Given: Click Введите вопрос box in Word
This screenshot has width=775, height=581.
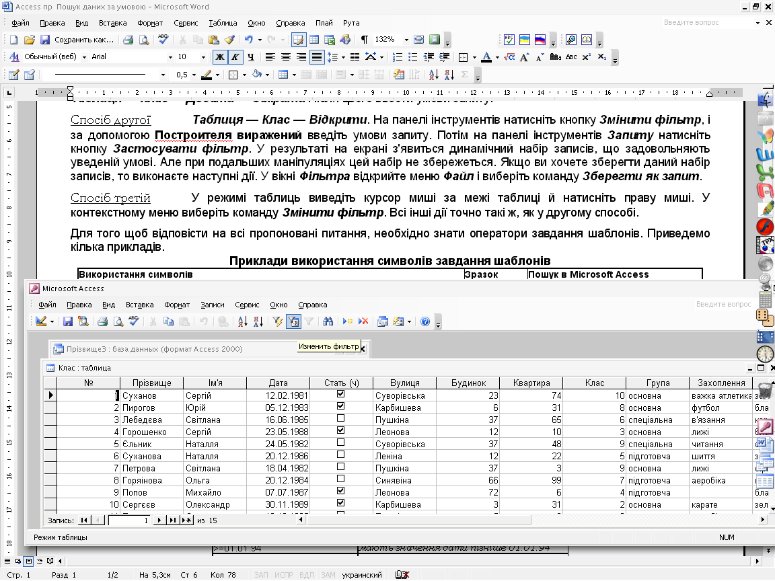Looking at the screenshot, I should [708, 23].
